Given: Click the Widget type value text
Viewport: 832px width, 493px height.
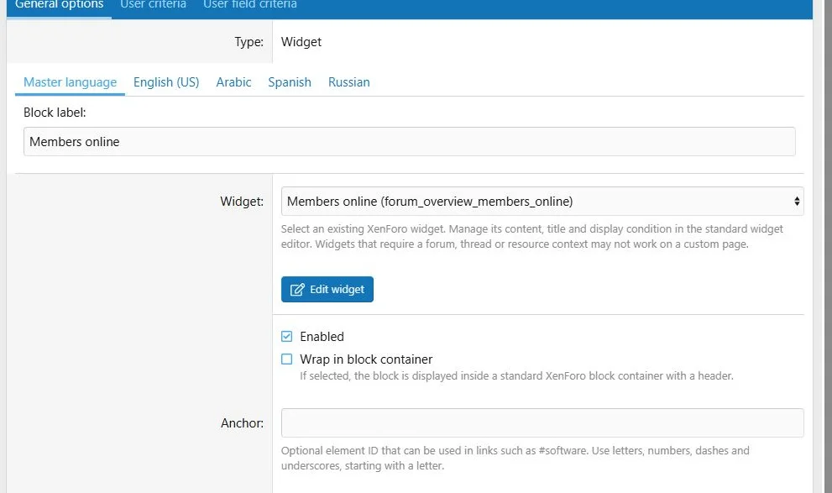Looking at the screenshot, I should tap(301, 42).
